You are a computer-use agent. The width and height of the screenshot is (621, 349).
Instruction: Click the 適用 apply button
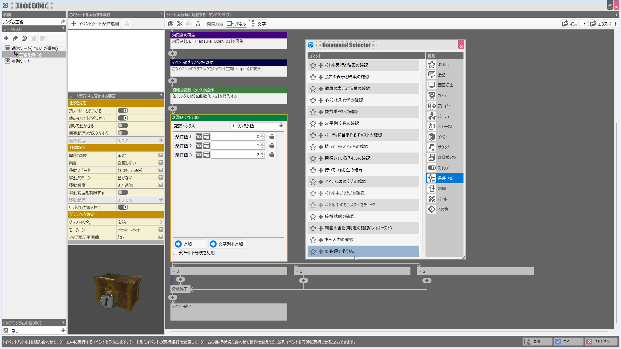pyautogui.click(x=537, y=342)
